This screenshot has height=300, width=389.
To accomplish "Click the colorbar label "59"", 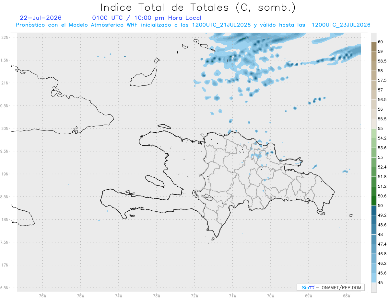I will 380,51.
